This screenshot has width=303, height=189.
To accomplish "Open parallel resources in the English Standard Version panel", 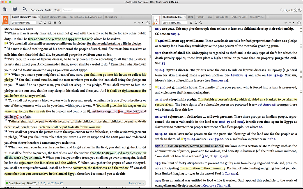I will pos(40,23).
